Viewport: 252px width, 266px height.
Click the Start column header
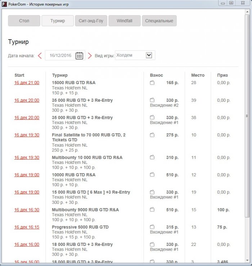tap(19, 75)
